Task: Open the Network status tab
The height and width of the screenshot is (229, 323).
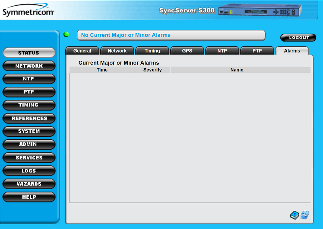Action: (x=117, y=51)
